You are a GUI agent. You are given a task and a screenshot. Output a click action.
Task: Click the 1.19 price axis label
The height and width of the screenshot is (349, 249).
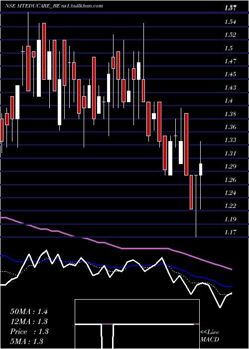[x=230, y=219]
